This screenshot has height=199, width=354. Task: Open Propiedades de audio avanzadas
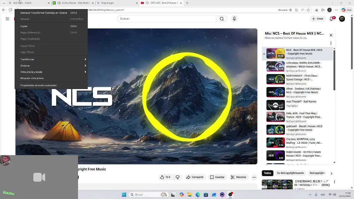[x=51, y=85]
